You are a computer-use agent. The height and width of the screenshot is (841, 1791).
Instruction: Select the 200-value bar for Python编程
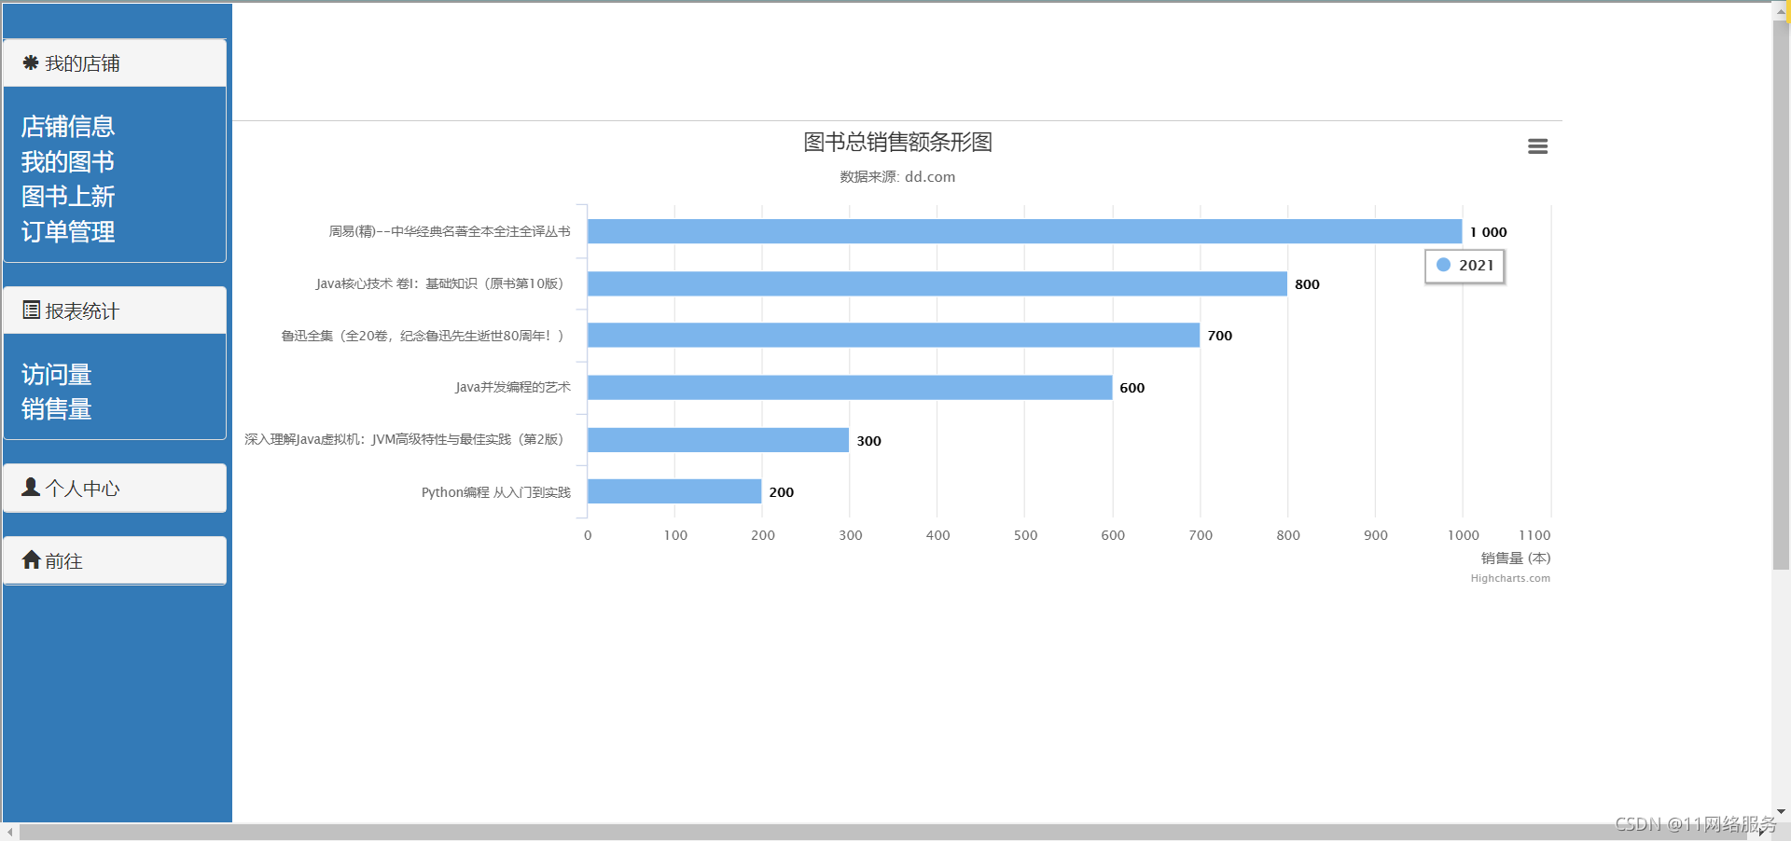(674, 491)
